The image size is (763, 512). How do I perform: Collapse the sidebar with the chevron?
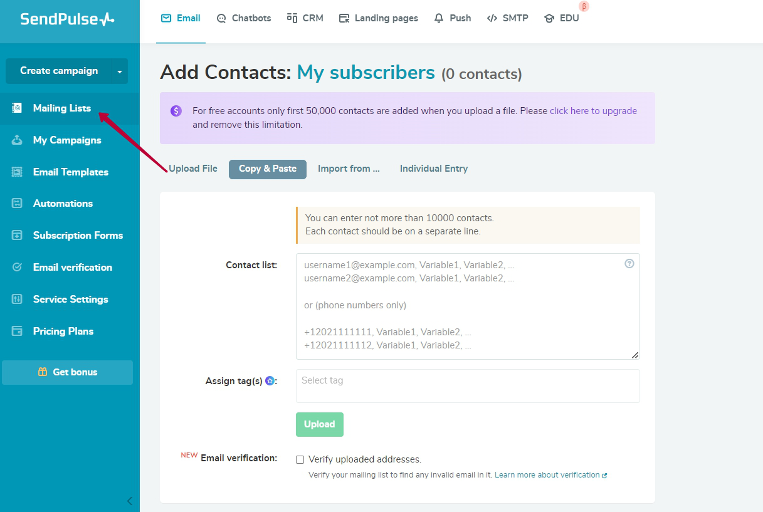[x=130, y=501]
